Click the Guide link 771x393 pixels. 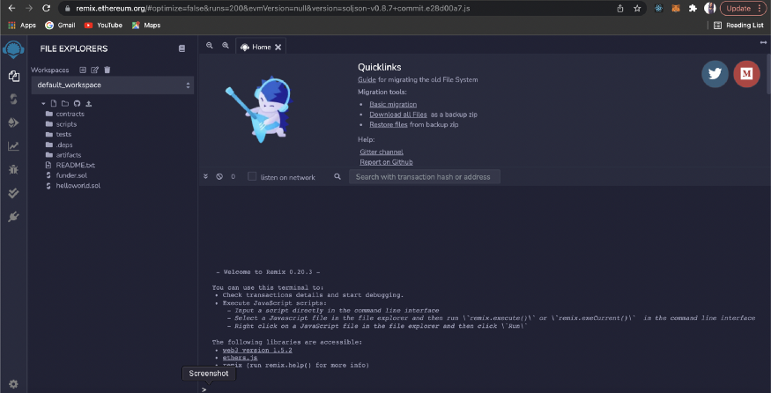click(x=367, y=79)
